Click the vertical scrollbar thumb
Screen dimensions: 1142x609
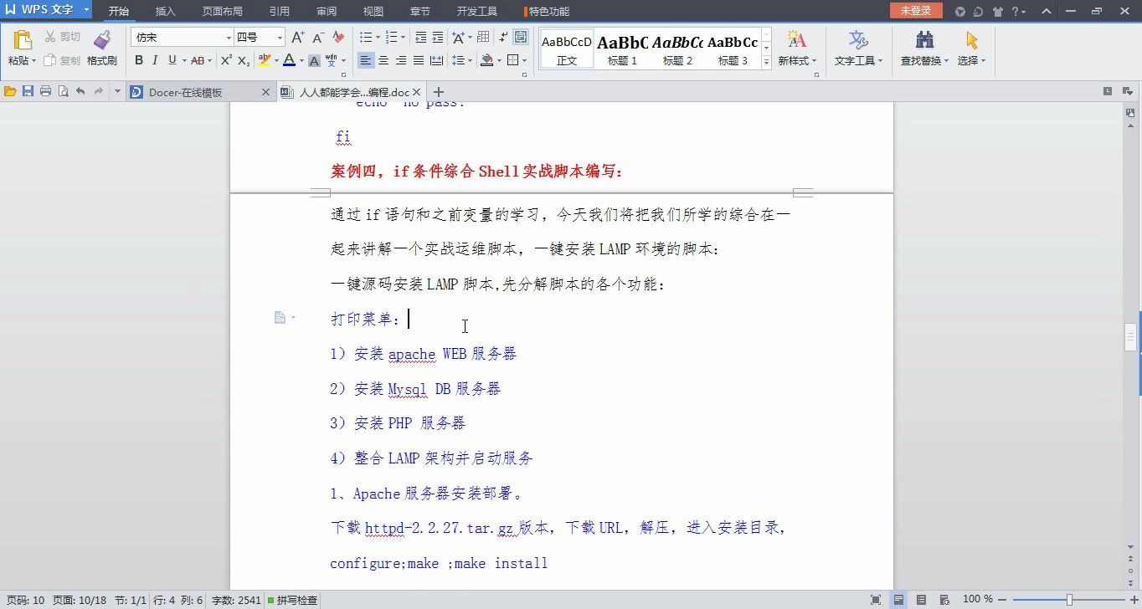pos(1130,336)
